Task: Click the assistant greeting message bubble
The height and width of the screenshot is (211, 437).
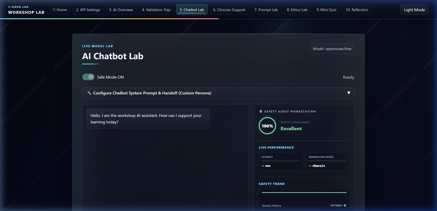Action: [148, 118]
